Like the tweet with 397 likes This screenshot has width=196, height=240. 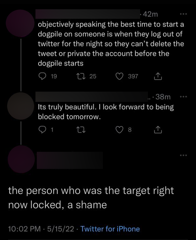click(x=119, y=76)
